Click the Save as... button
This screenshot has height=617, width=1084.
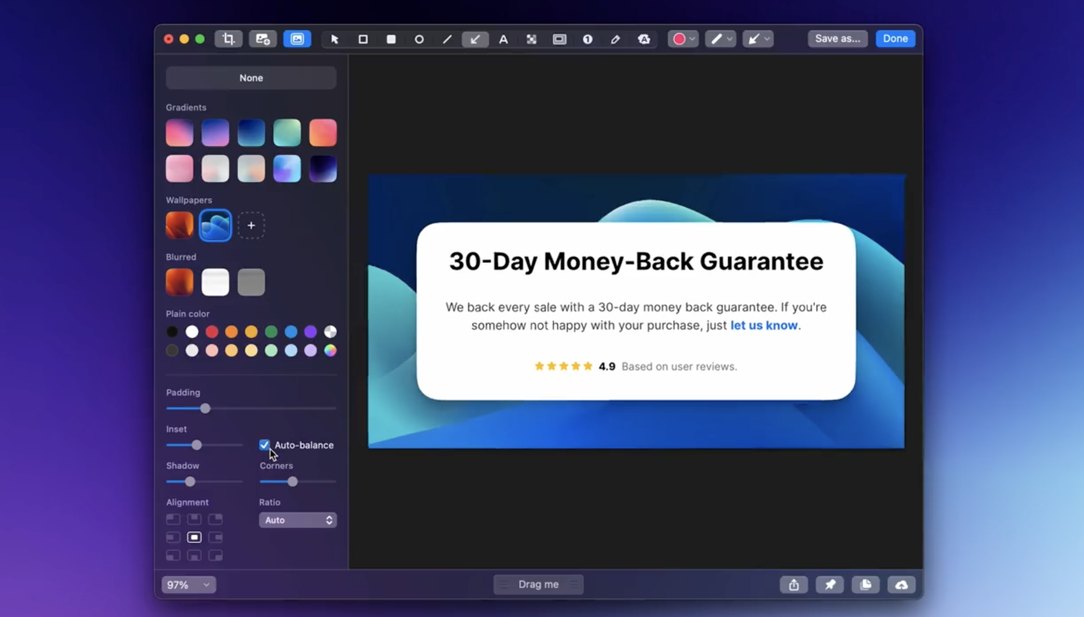[837, 39]
